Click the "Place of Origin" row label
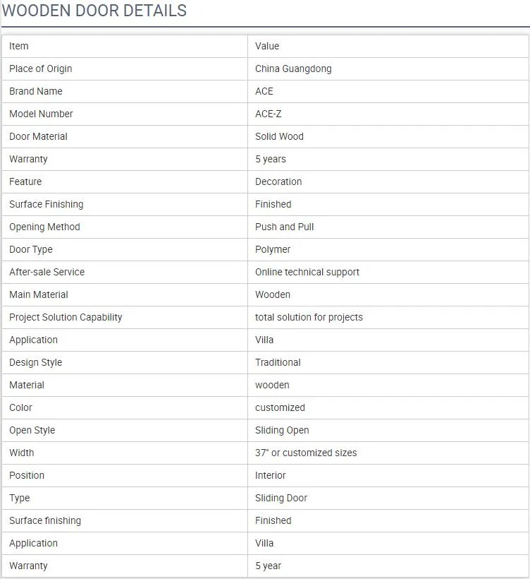Screen dimensions: 530x579 click(40, 68)
